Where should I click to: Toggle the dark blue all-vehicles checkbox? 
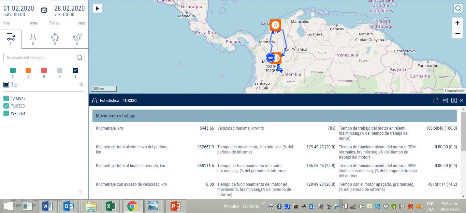[75, 70]
